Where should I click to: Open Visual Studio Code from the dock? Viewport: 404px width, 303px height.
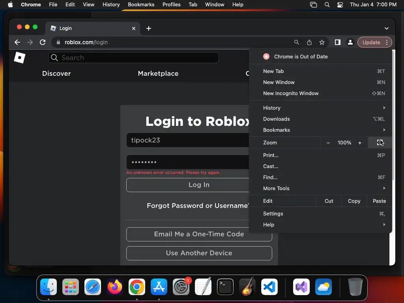[x=269, y=287]
